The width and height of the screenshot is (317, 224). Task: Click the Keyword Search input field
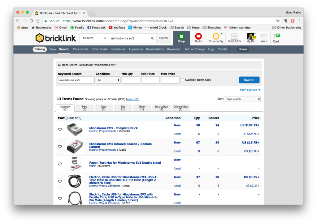(x=76, y=80)
